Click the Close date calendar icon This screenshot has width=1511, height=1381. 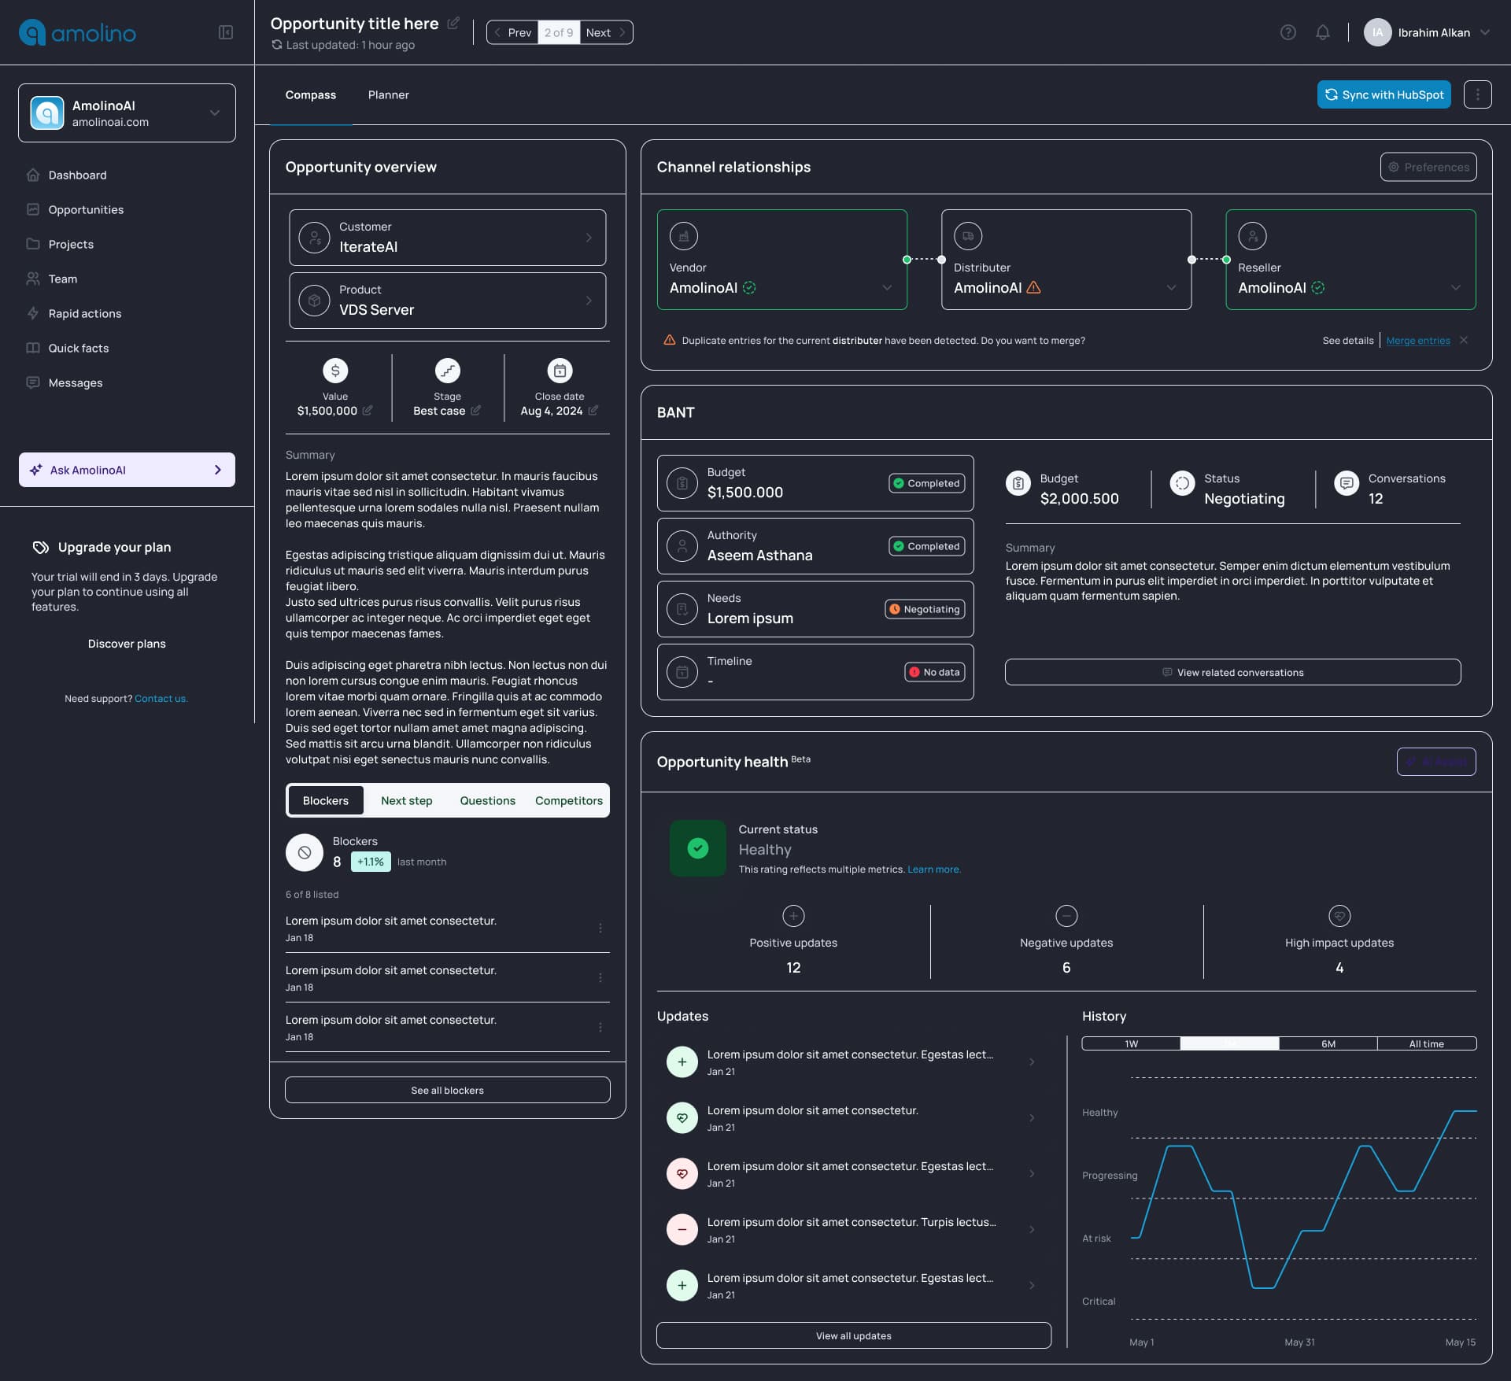560,371
